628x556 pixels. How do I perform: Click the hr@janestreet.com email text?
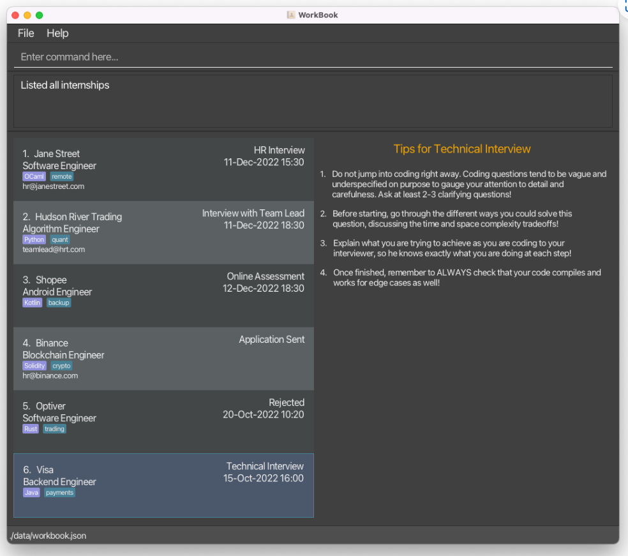53,186
